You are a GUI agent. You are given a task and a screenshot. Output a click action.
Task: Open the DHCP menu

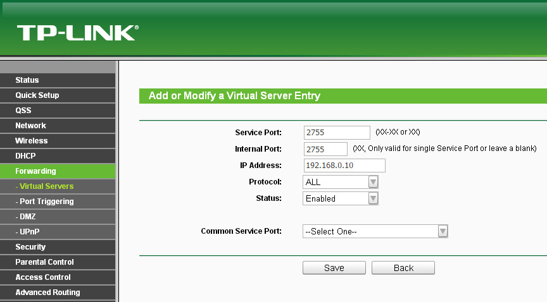point(58,156)
